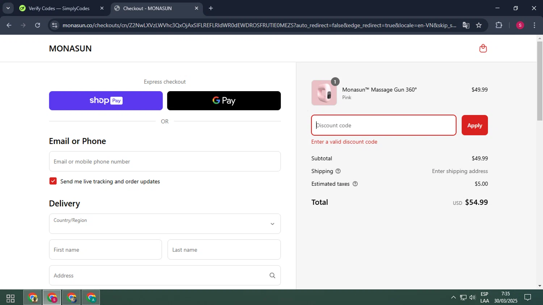Reload the checkout page
The width and height of the screenshot is (543, 305).
click(x=38, y=25)
